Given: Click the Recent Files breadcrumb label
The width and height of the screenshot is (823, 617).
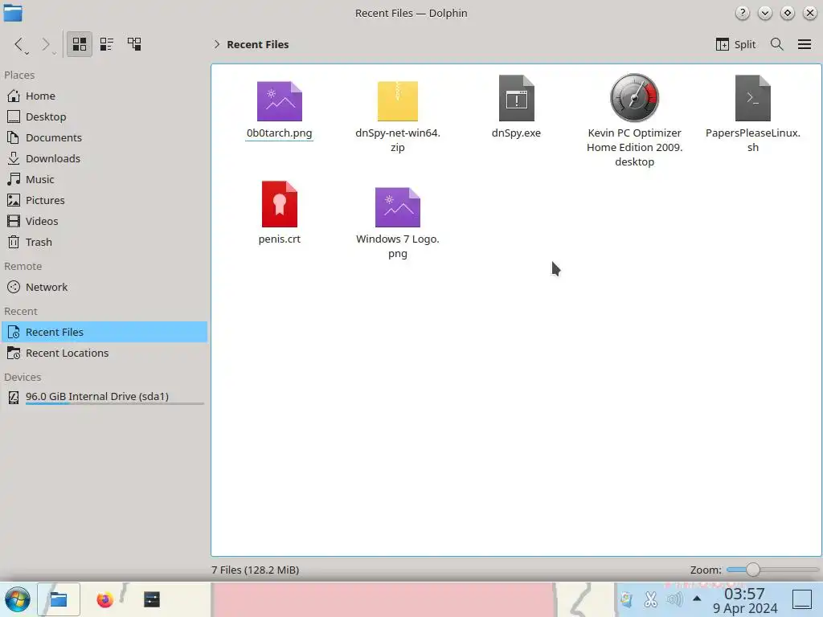Looking at the screenshot, I should point(258,45).
